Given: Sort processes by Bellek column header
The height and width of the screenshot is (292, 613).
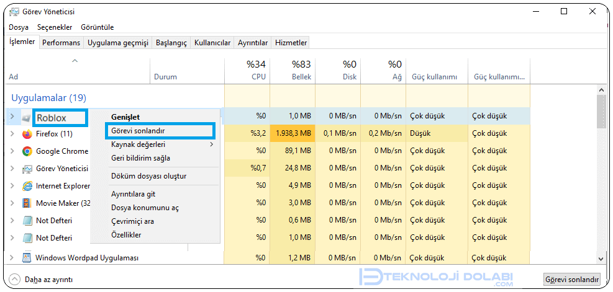Looking at the screenshot, I should (x=293, y=71).
